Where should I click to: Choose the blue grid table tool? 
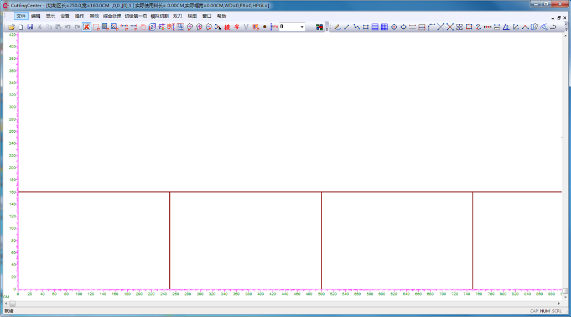pyautogui.click(x=384, y=27)
